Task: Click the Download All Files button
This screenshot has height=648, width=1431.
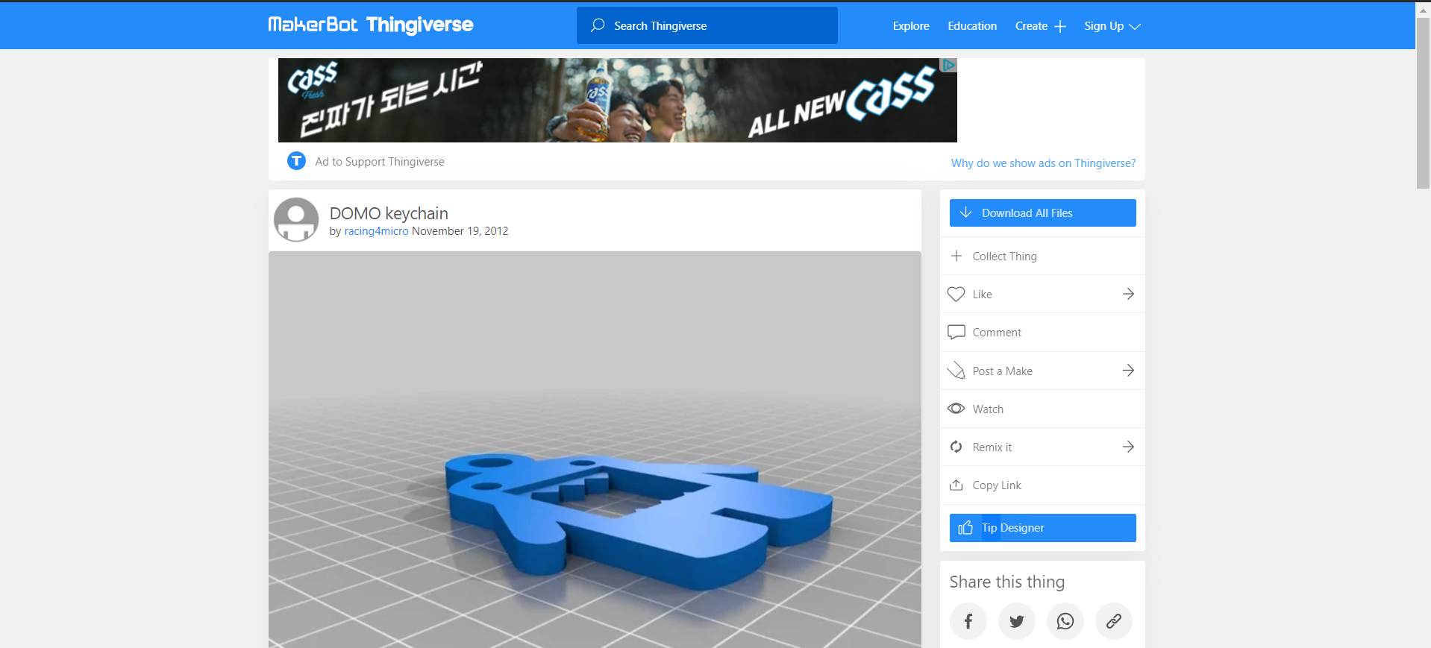Action: click(1042, 213)
